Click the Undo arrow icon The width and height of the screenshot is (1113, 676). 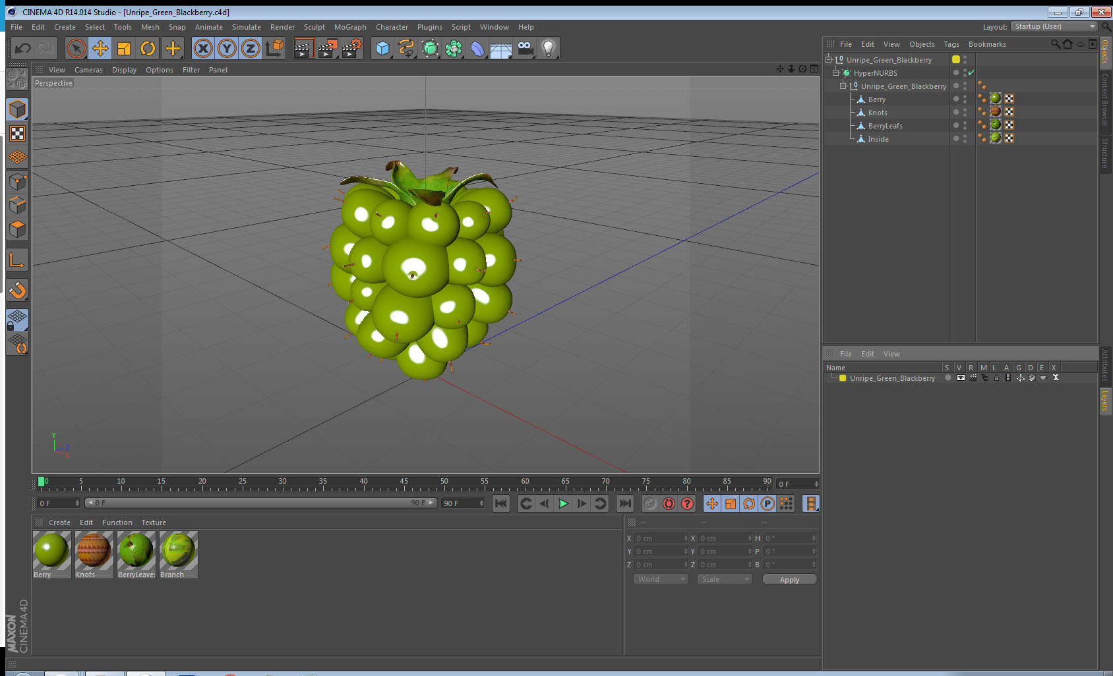click(23, 48)
